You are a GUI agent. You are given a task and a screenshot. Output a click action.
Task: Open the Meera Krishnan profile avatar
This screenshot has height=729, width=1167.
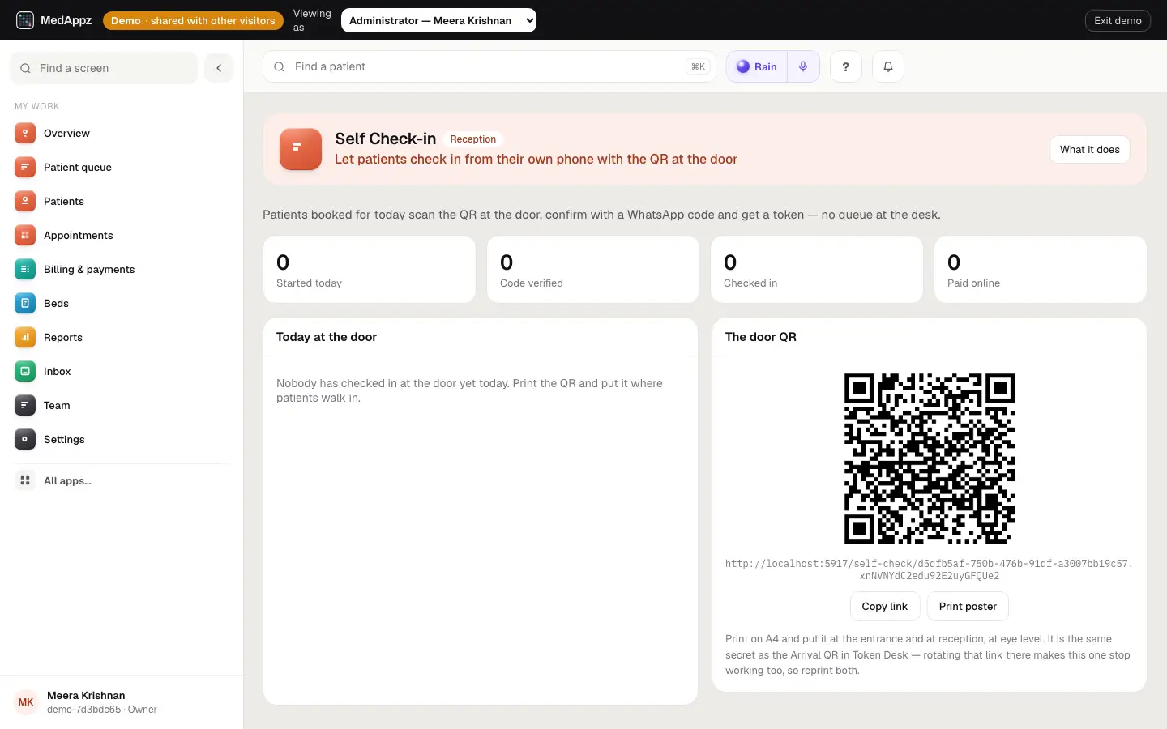[x=26, y=702]
